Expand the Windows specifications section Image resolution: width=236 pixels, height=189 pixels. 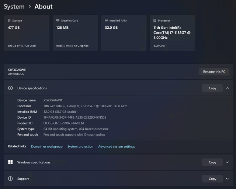tap(227, 162)
